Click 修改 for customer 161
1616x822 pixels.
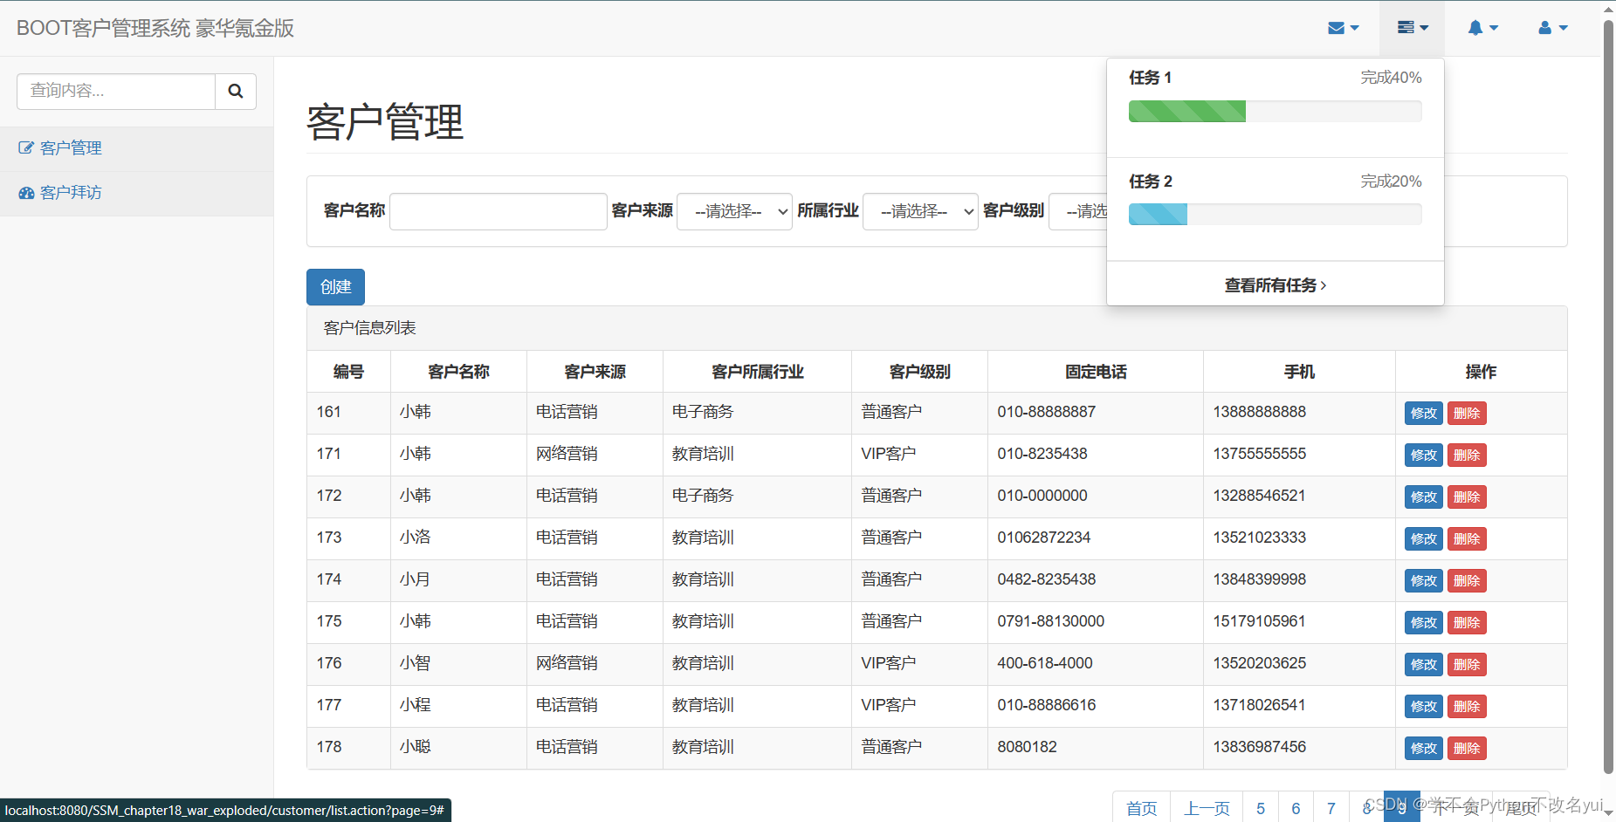click(x=1423, y=413)
